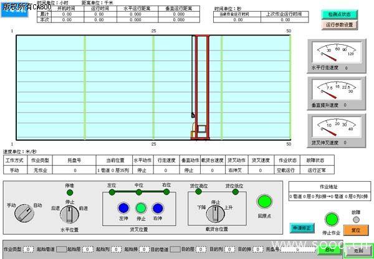This screenshot has height=259, width=374.
Task: Click the 申请修正 button
Action: (x=303, y=228)
